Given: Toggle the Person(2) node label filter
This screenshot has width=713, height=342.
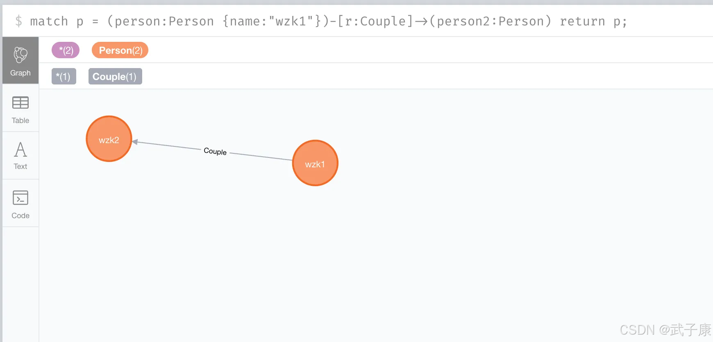Looking at the screenshot, I should click(120, 50).
